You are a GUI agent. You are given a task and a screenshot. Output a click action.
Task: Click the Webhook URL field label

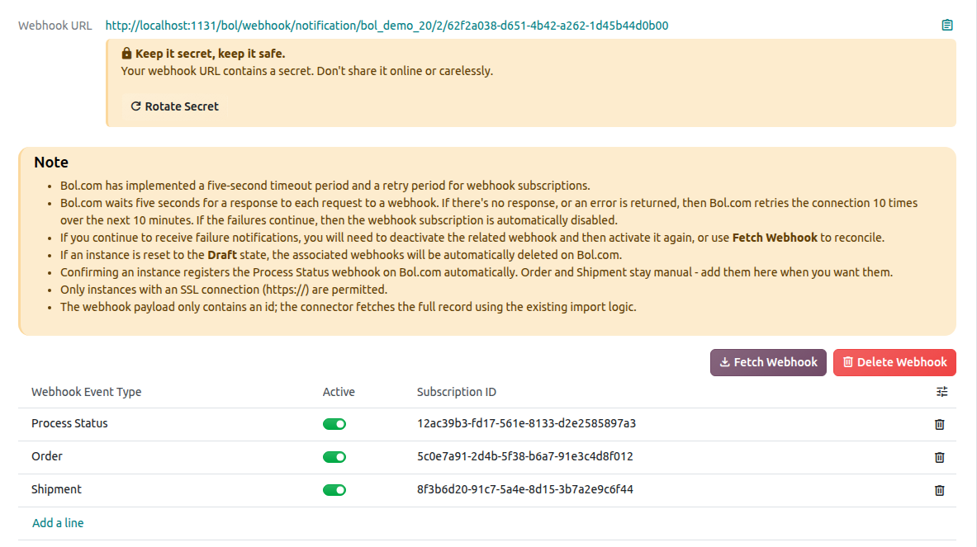55,26
